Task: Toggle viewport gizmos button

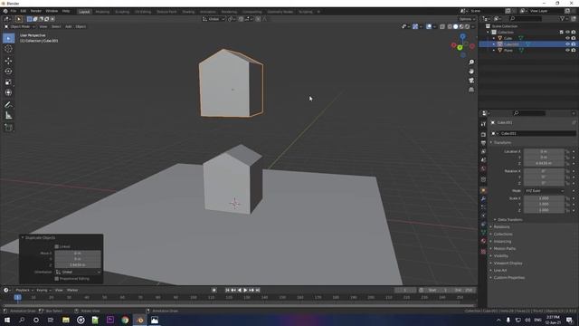Action: tap(415, 26)
